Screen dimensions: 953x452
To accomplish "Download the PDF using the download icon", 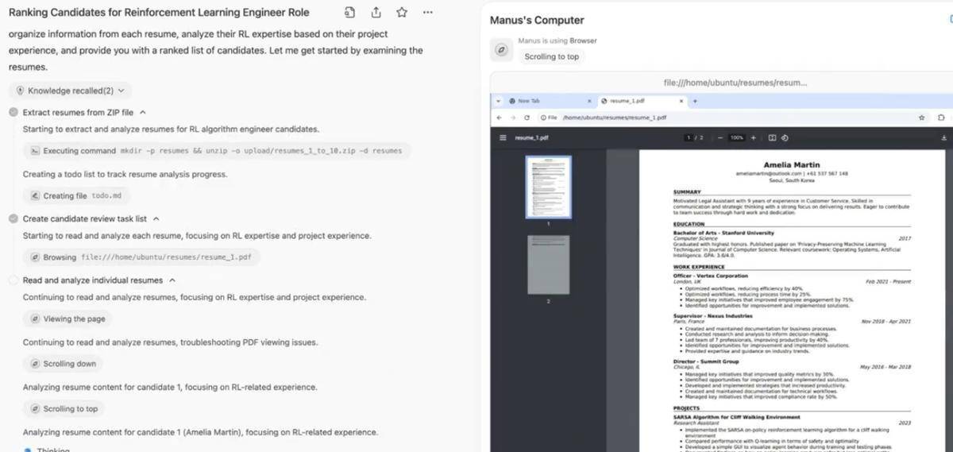I will (x=943, y=137).
